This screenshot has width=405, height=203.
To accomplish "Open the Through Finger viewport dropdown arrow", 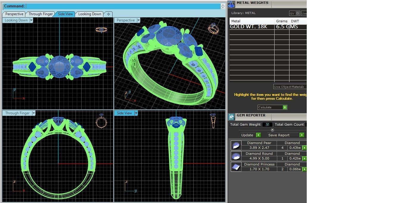I will coord(34,113).
